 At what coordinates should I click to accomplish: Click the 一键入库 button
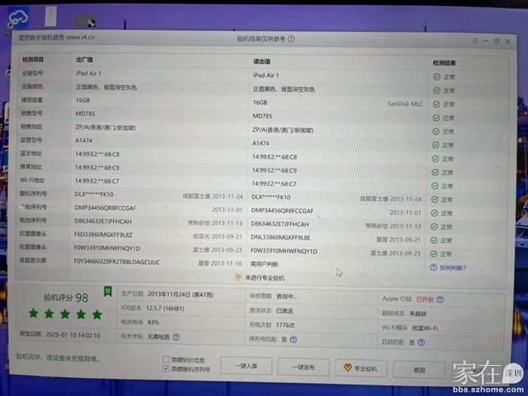pos(246,367)
